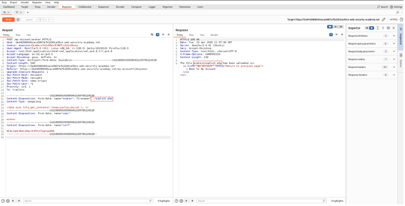Open history back dropdown arrow

tap(43, 20)
